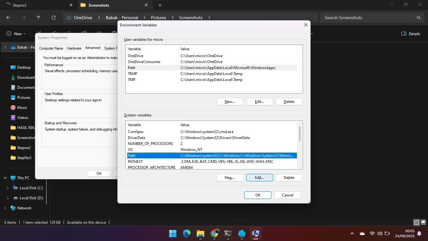Expand Local Disk (C:) in navigation pane
428x241 pixels.
pyautogui.click(x=8, y=188)
